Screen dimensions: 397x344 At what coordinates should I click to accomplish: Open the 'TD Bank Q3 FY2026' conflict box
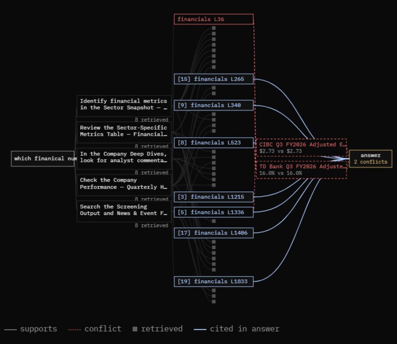(x=301, y=169)
